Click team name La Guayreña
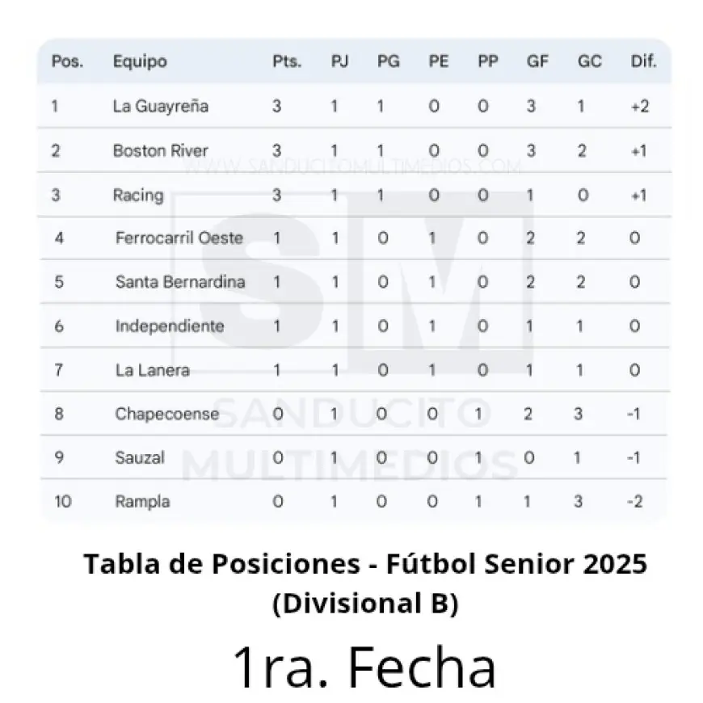This screenshot has width=703, height=703. (161, 106)
